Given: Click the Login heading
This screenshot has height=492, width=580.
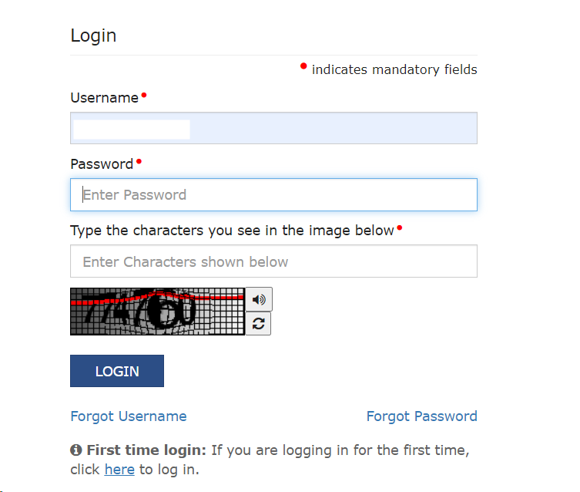Looking at the screenshot, I should coord(93,36).
